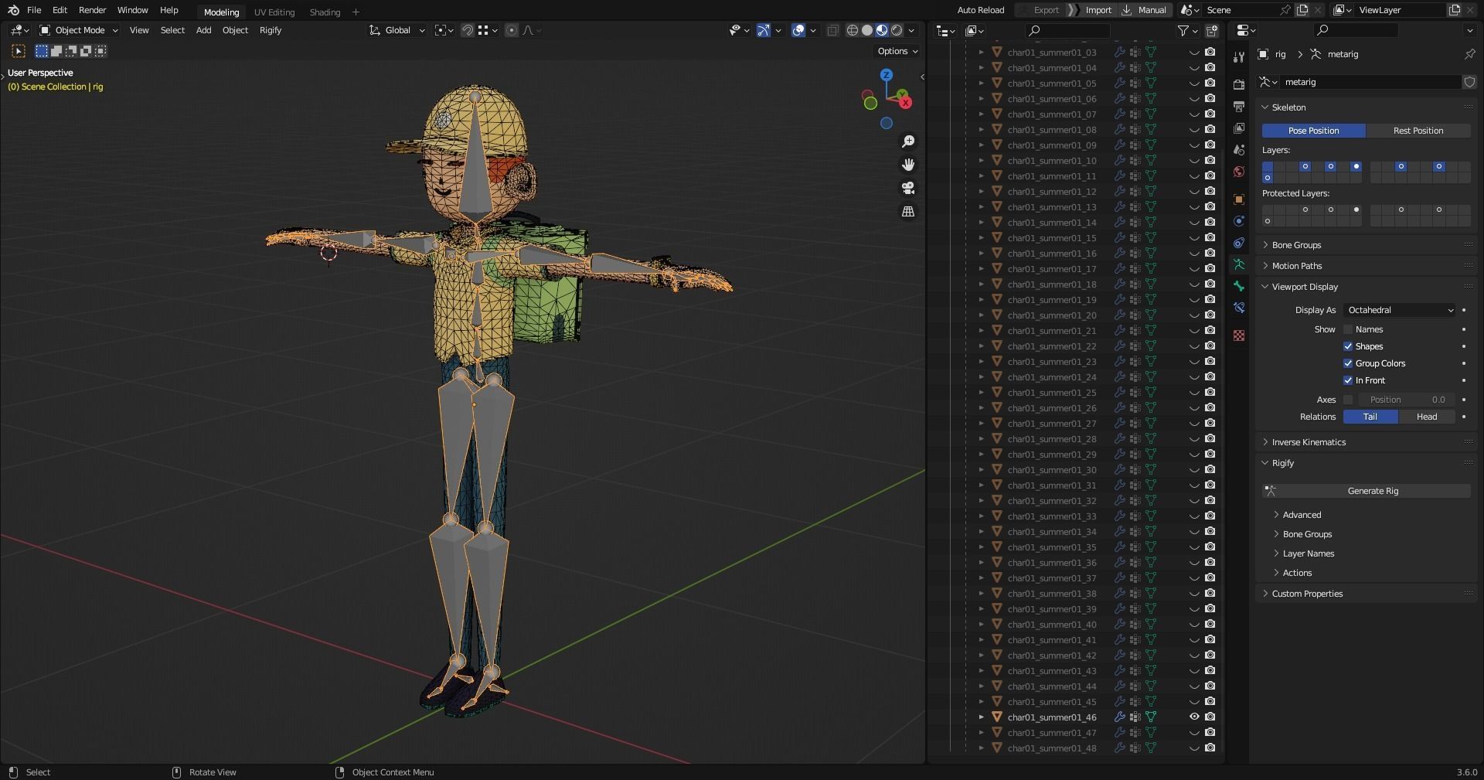
Task: Select Rest Position button
Action: click(x=1418, y=131)
